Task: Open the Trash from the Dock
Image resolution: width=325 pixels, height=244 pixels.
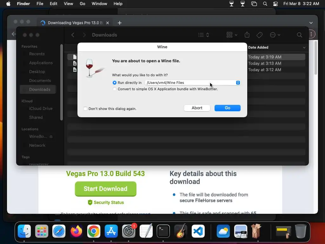Action: pyautogui.click(x=301, y=231)
